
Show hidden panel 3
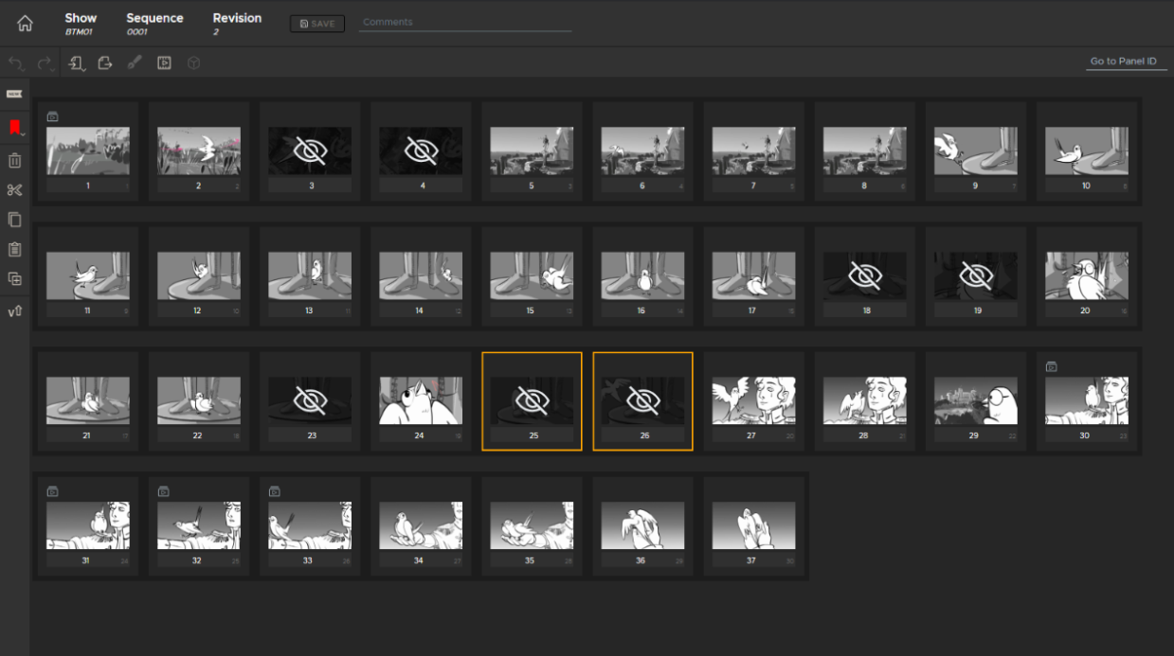click(309, 151)
